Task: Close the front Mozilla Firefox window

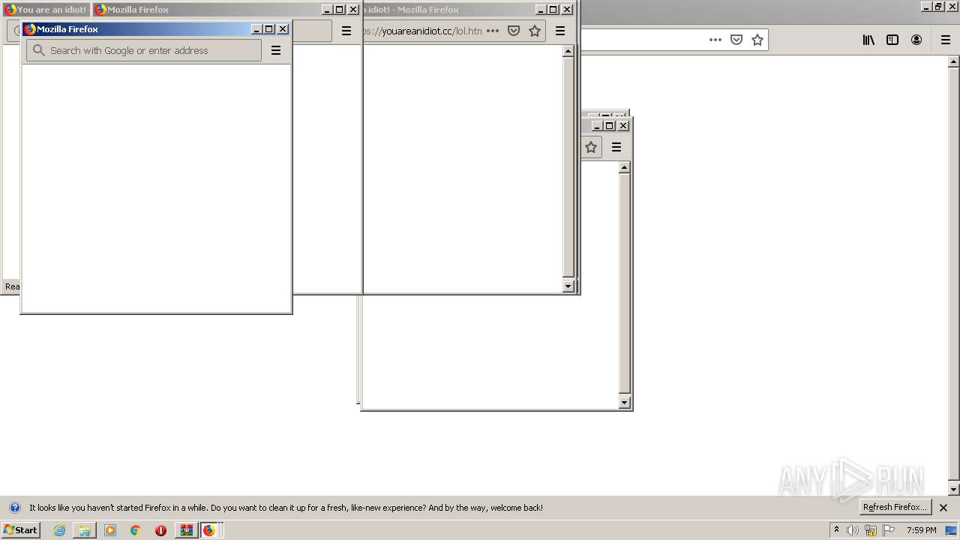Action: pyautogui.click(x=283, y=29)
